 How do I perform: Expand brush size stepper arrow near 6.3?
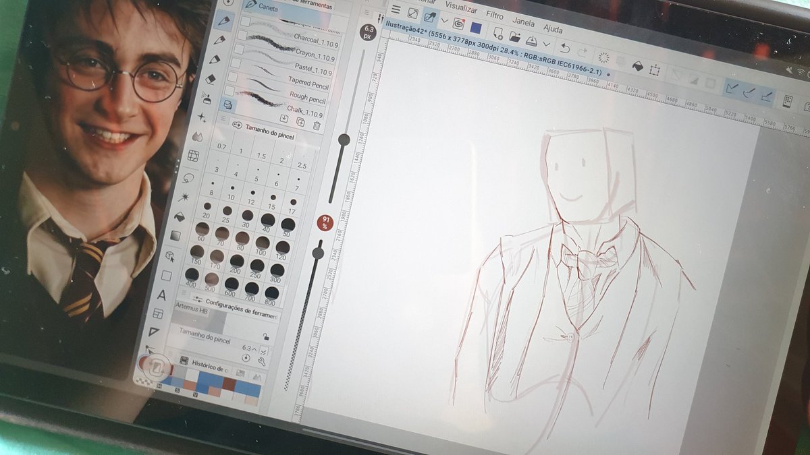263,351
